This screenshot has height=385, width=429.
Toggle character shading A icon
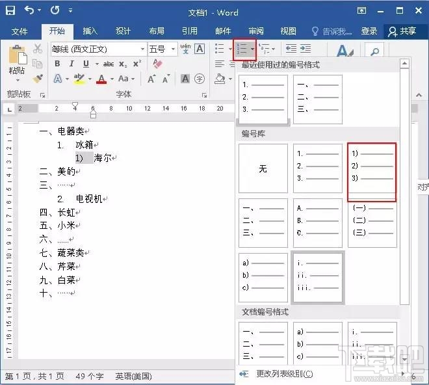(x=185, y=79)
